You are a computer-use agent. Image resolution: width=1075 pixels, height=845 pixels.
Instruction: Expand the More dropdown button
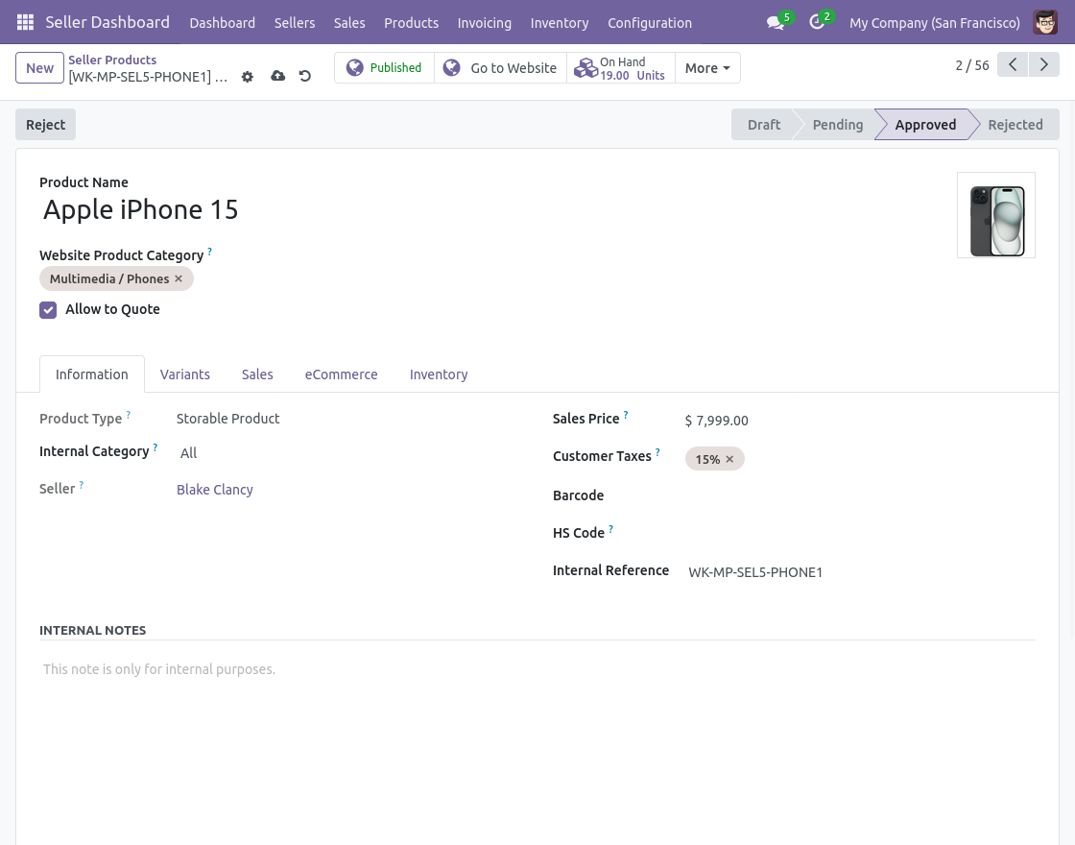click(x=707, y=68)
